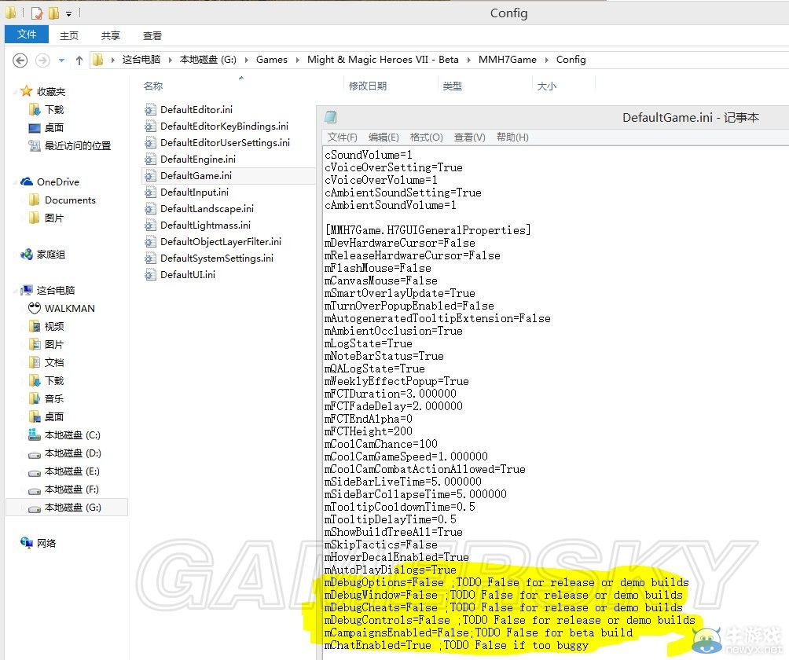
Task: Switch to the 查看 tab in the Explorer ribbon
Action: coord(152,35)
